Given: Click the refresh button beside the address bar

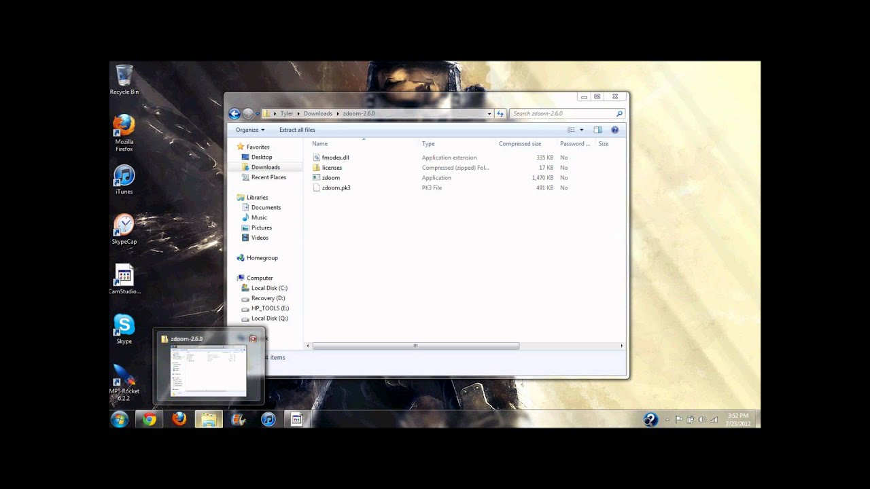Looking at the screenshot, I should pos(500,114).
